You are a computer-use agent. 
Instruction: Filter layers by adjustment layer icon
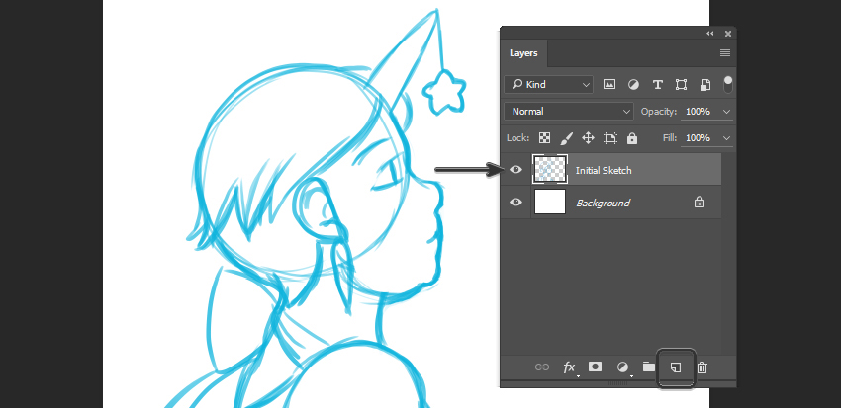click(x=633, y=84)
